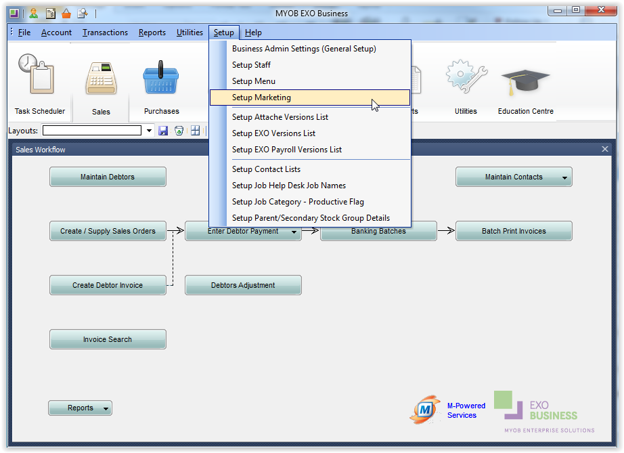Click the Create / Supply Sales Orders button
This screenshot has height=453, width=624.
tap(108, 231)
